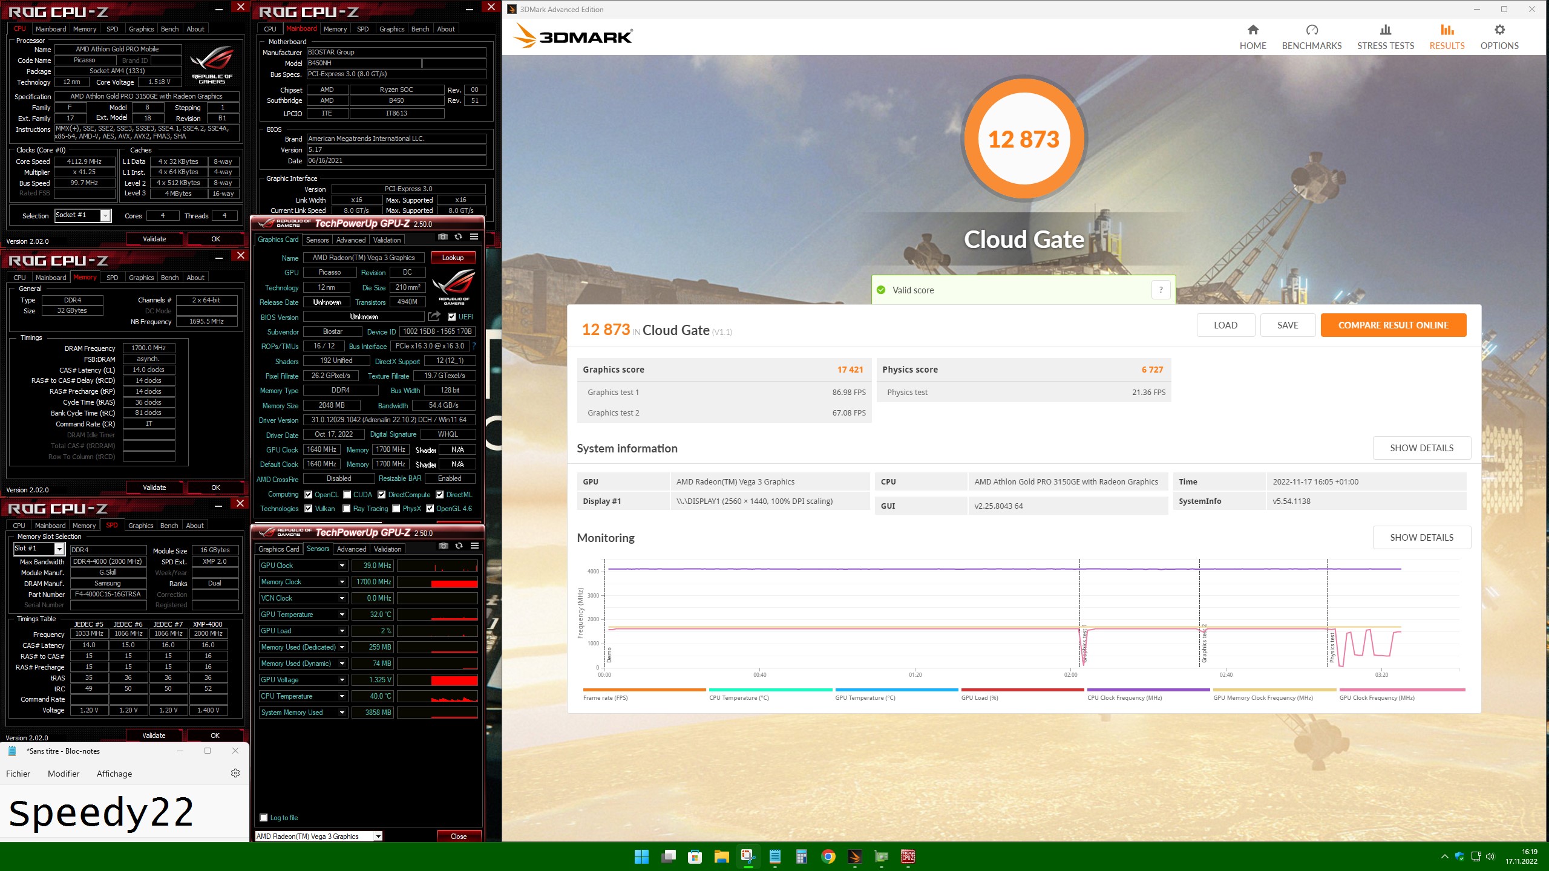This screenshot has height=871, width=1549.
Task: Toggle the Vulkan checkbox
Action: [309, 509]
